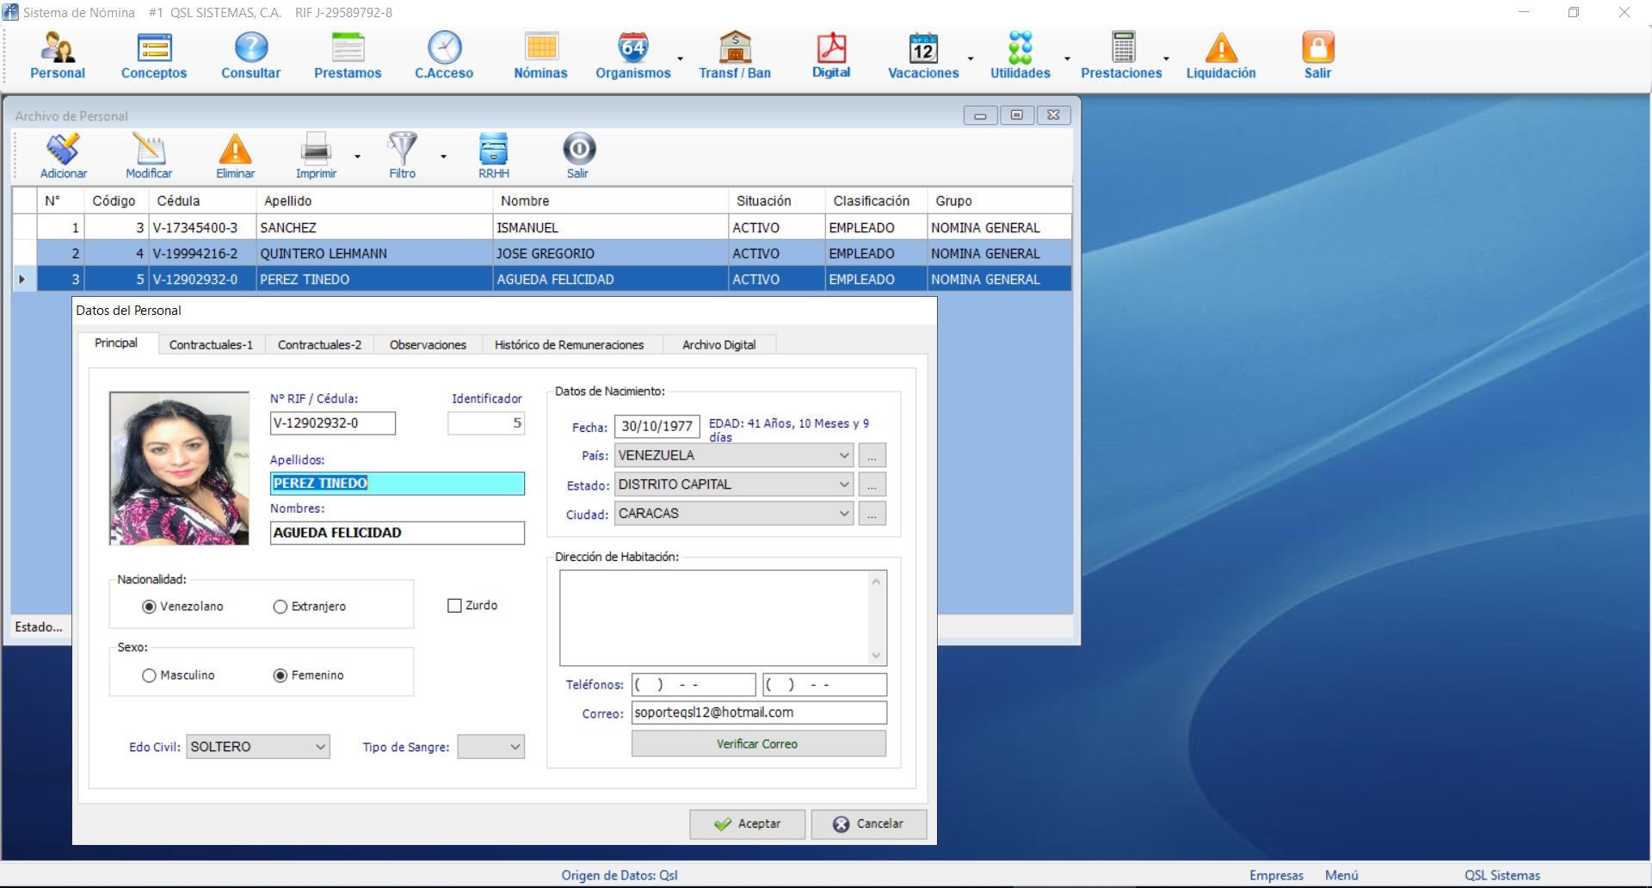Open the Archivo Digital tab

[x=718, y=345]
